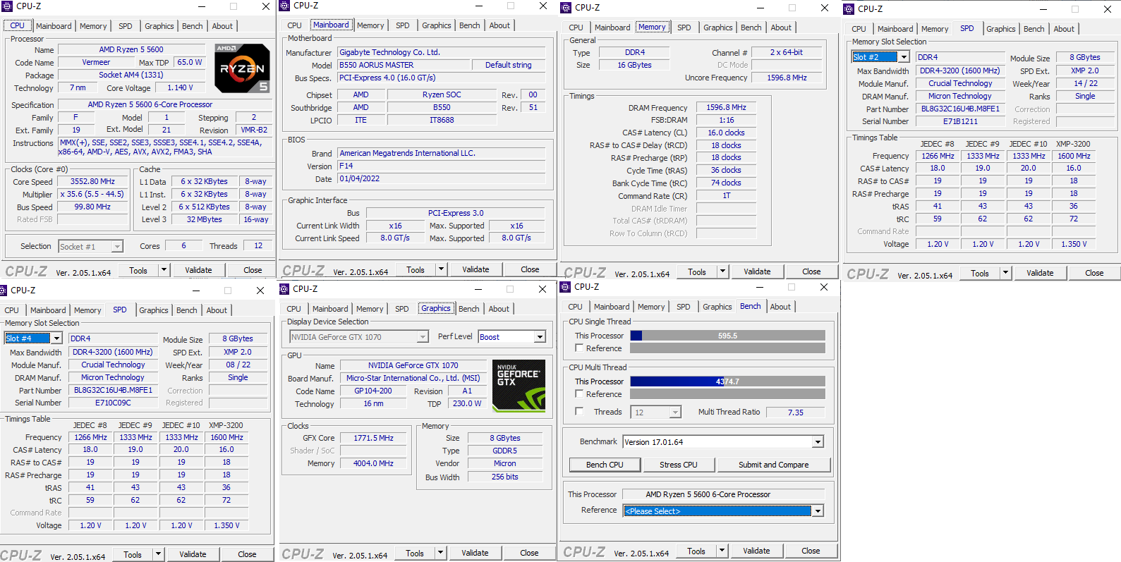Click the GFX Core 1771.5 MHz value
Image resolution: width=1121 pixels, height=562 pixels.
373,438
